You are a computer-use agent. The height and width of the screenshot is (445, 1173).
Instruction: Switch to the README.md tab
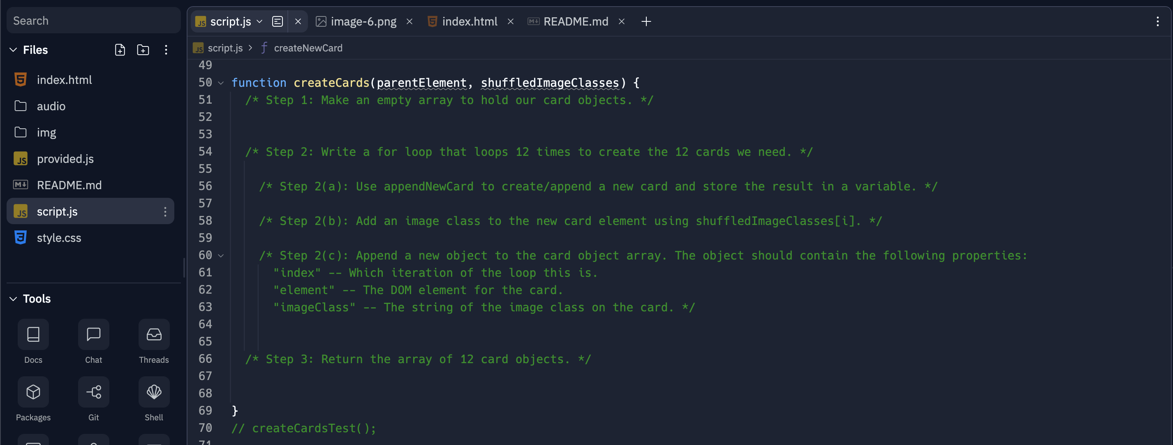click(575, 21)
